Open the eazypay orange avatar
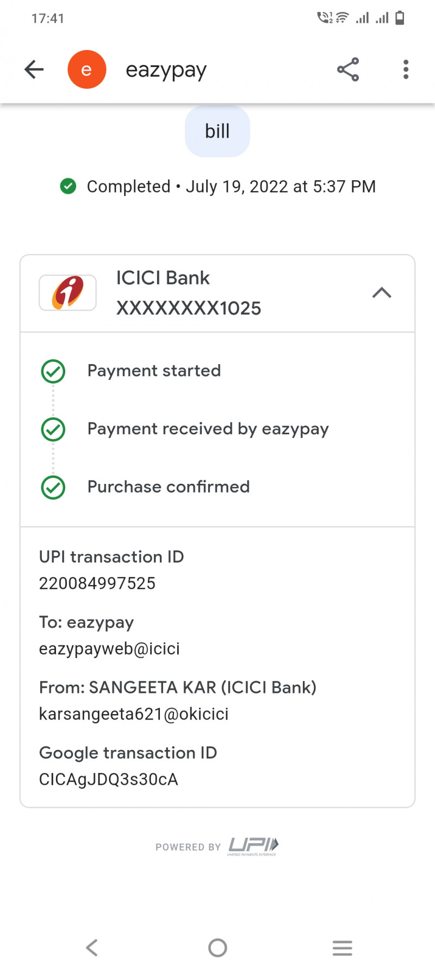The height and width of the screenshot is (971, 435). coord(86,70)
